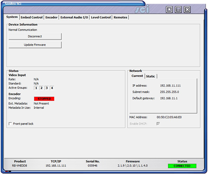Switch to the Encoder tab
This screenshot has height=174, width=208.
point(51,17)
